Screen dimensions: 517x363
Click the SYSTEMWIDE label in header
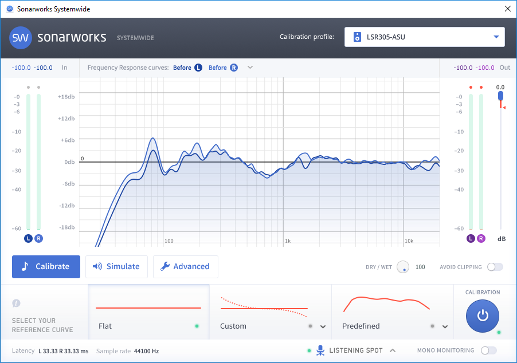click(135, 38)
